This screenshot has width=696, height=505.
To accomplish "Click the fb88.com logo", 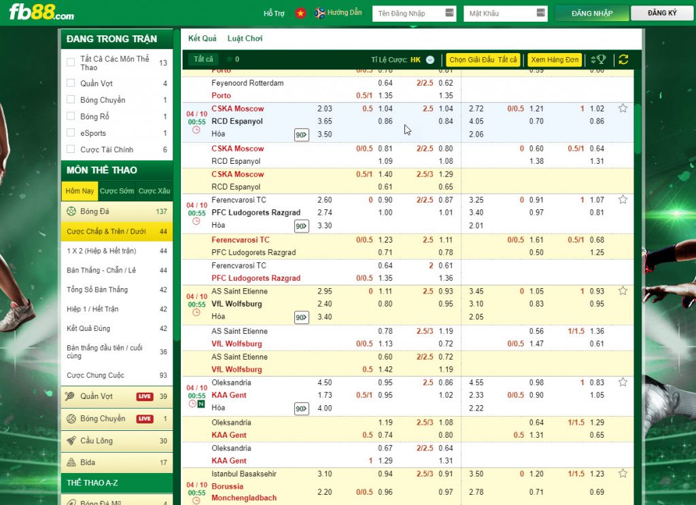I will tap(41, 14).
